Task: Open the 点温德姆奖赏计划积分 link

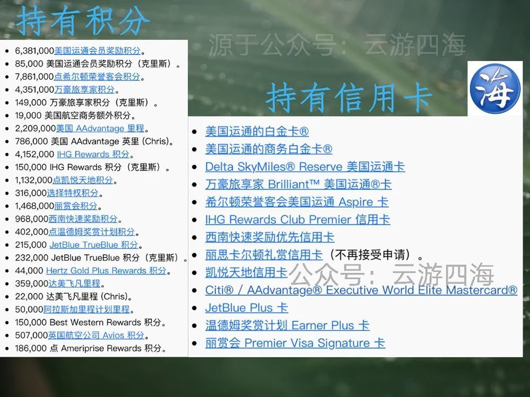Action: (92, 232)
